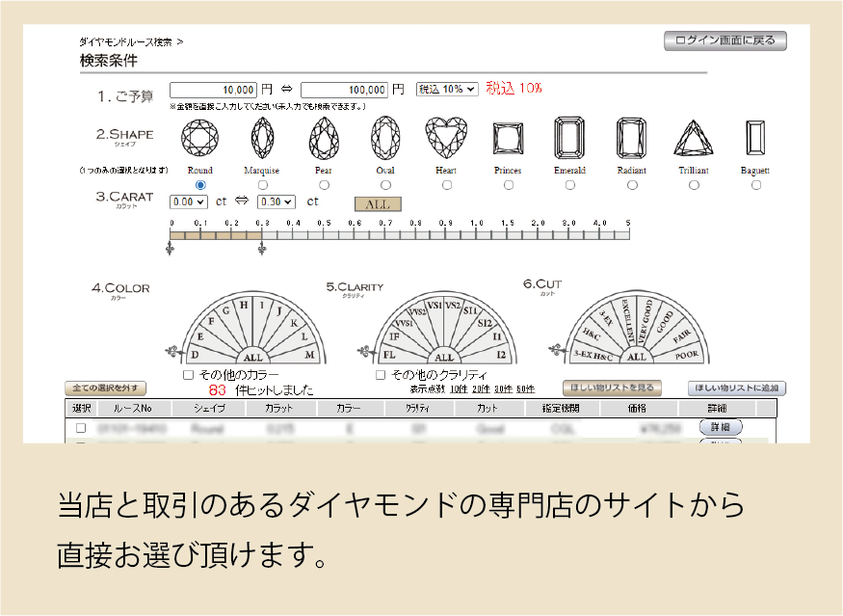Show 20件 results per page
Viewport: 843px width, 616px height.
click(480, 389)
